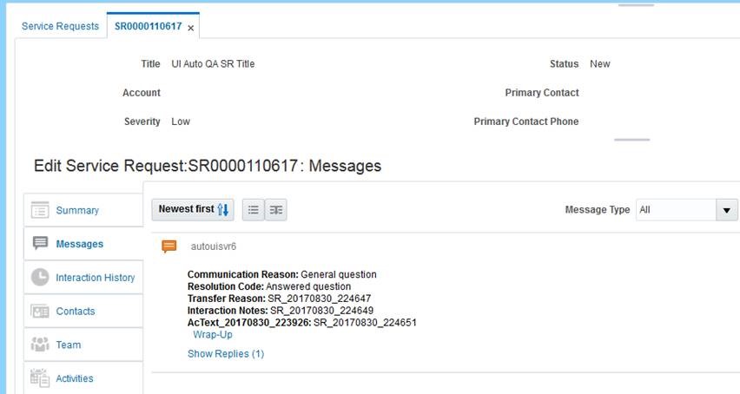740x394 pixels.
Task: Open the Interaction History section link
Action: (x=96, y=278)
